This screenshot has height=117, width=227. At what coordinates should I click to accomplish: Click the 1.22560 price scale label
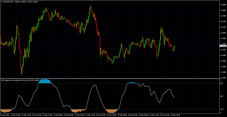tap(222, 5)
